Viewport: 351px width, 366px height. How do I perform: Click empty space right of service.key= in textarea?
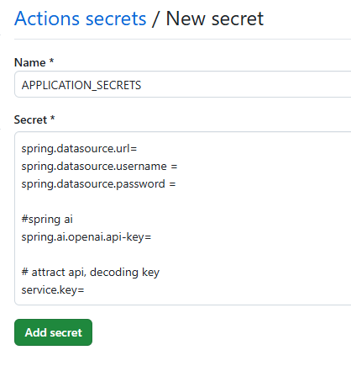coord(216,290)
